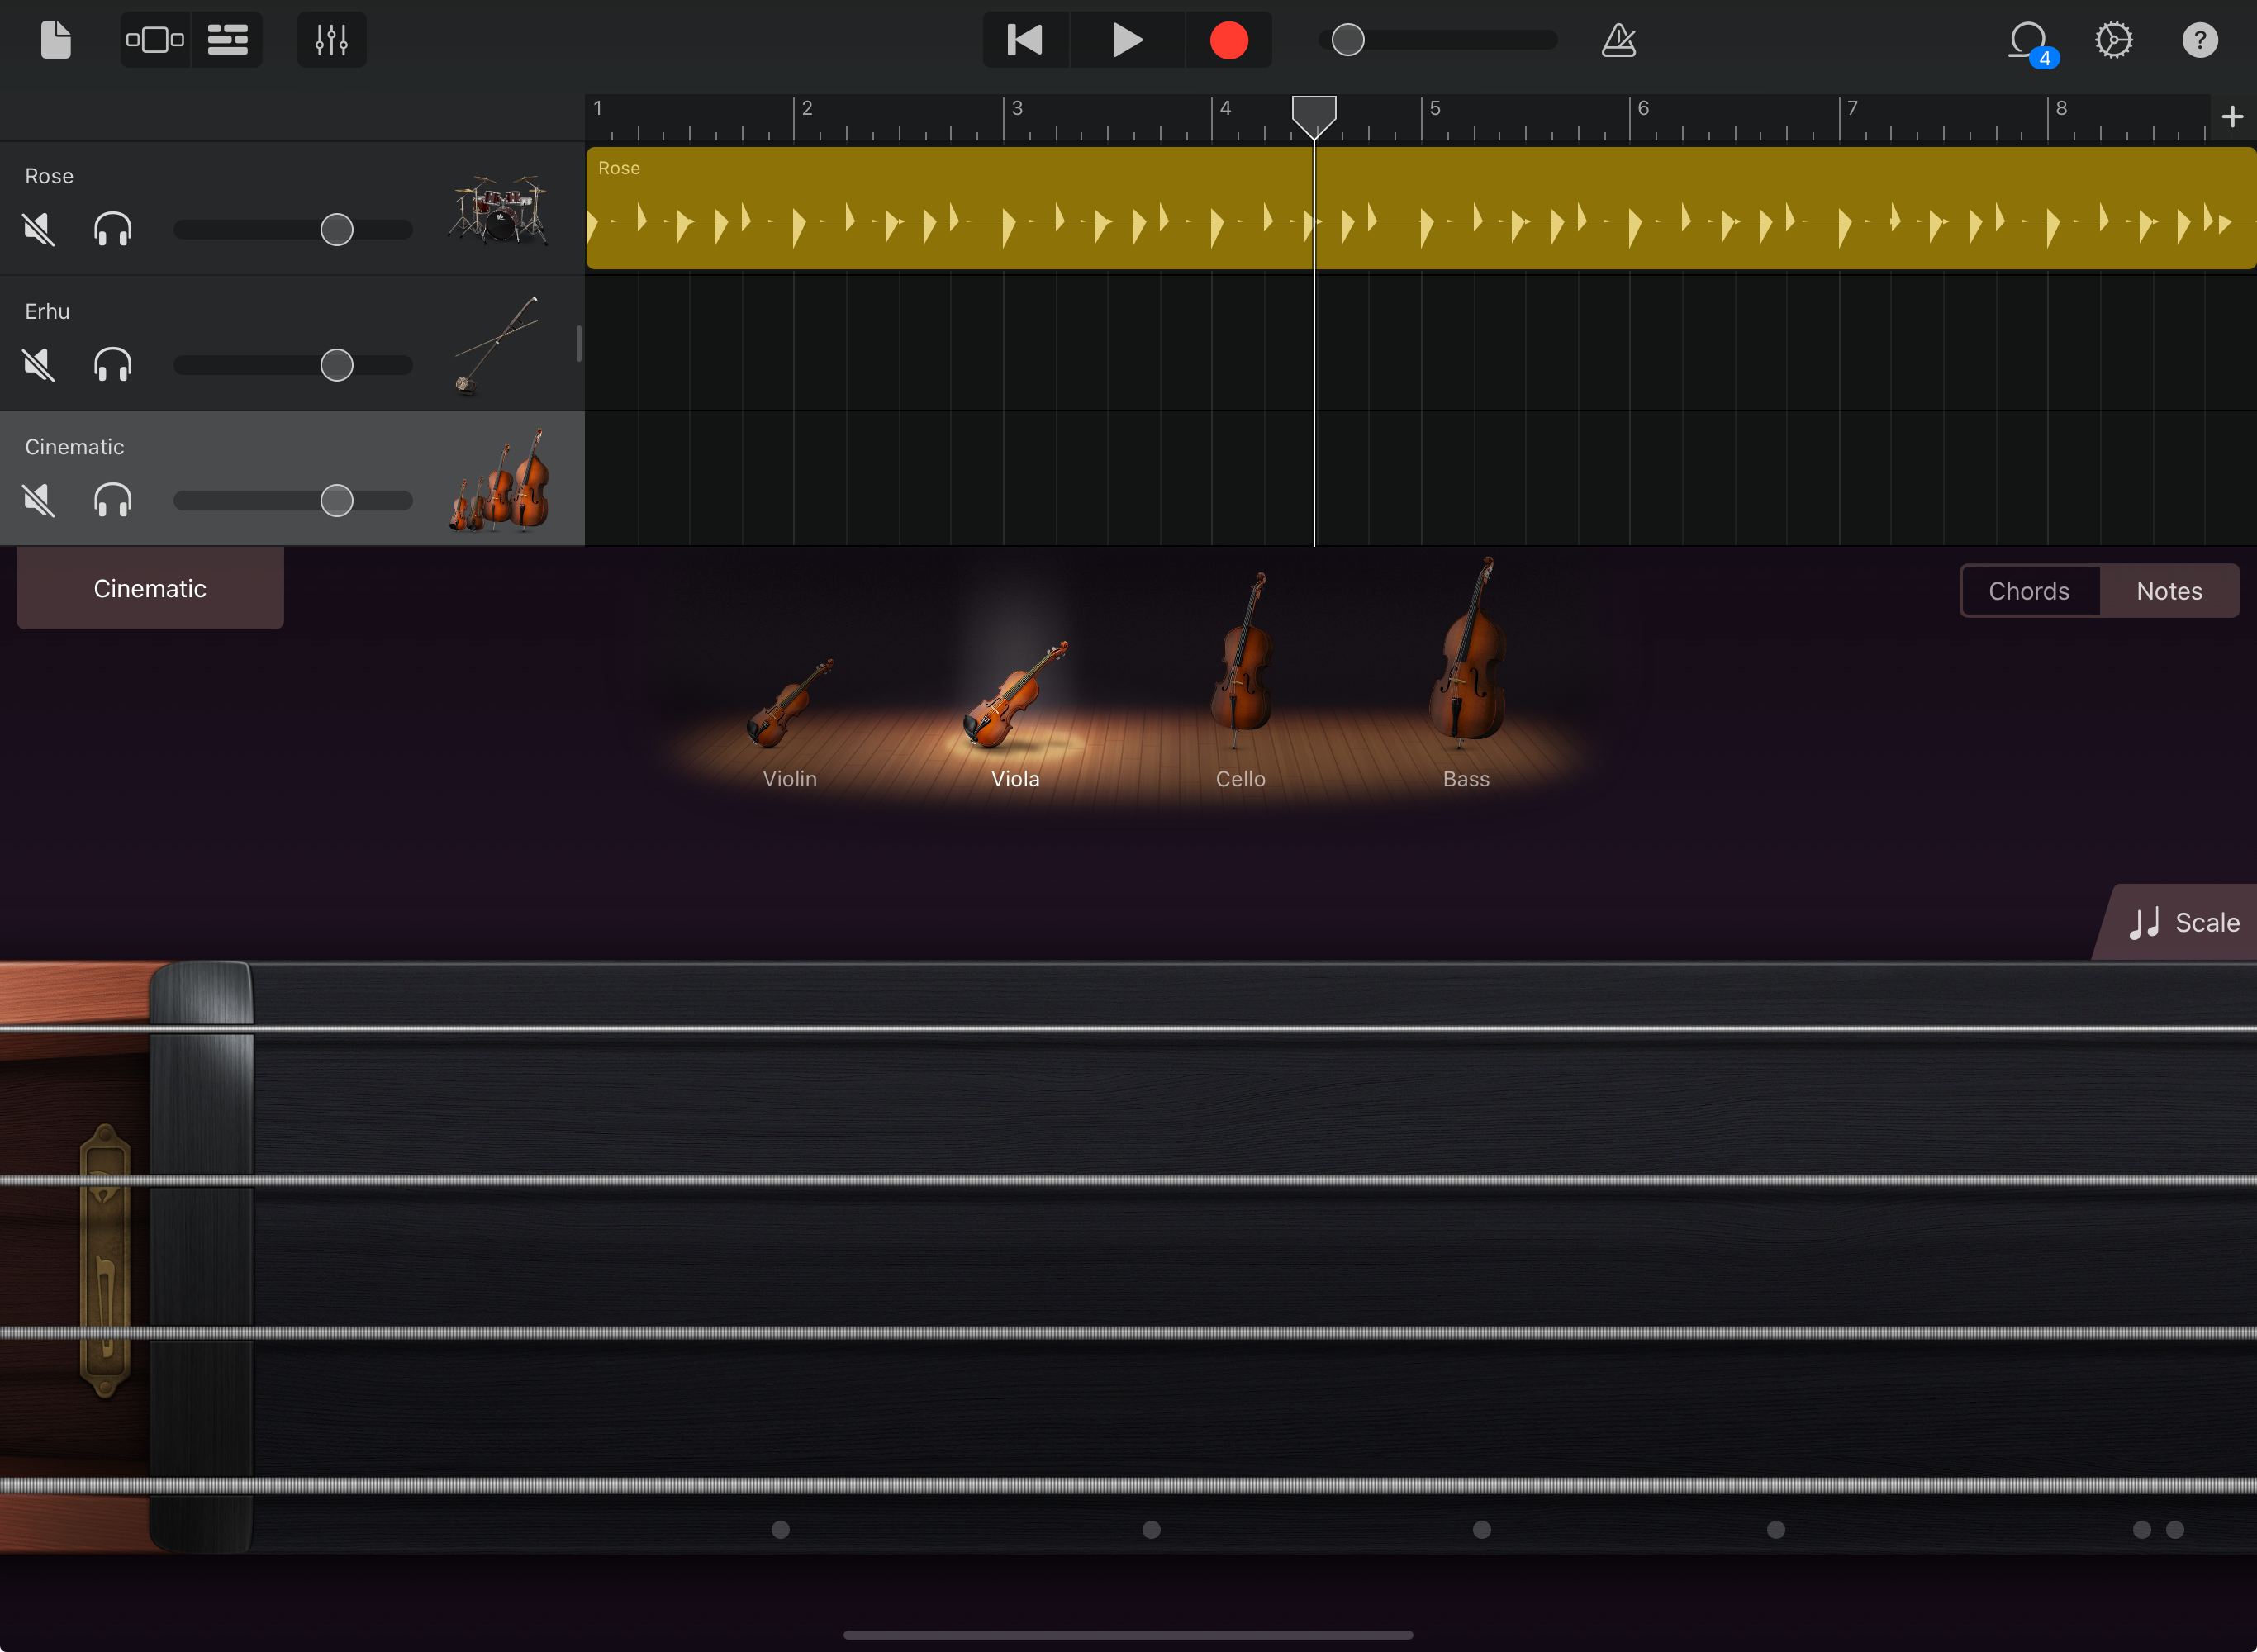Image resolution: width=2257 pixels, height=1652 pixels.
Task: Expand the Scale options panel
Action: coord(2183,922)
